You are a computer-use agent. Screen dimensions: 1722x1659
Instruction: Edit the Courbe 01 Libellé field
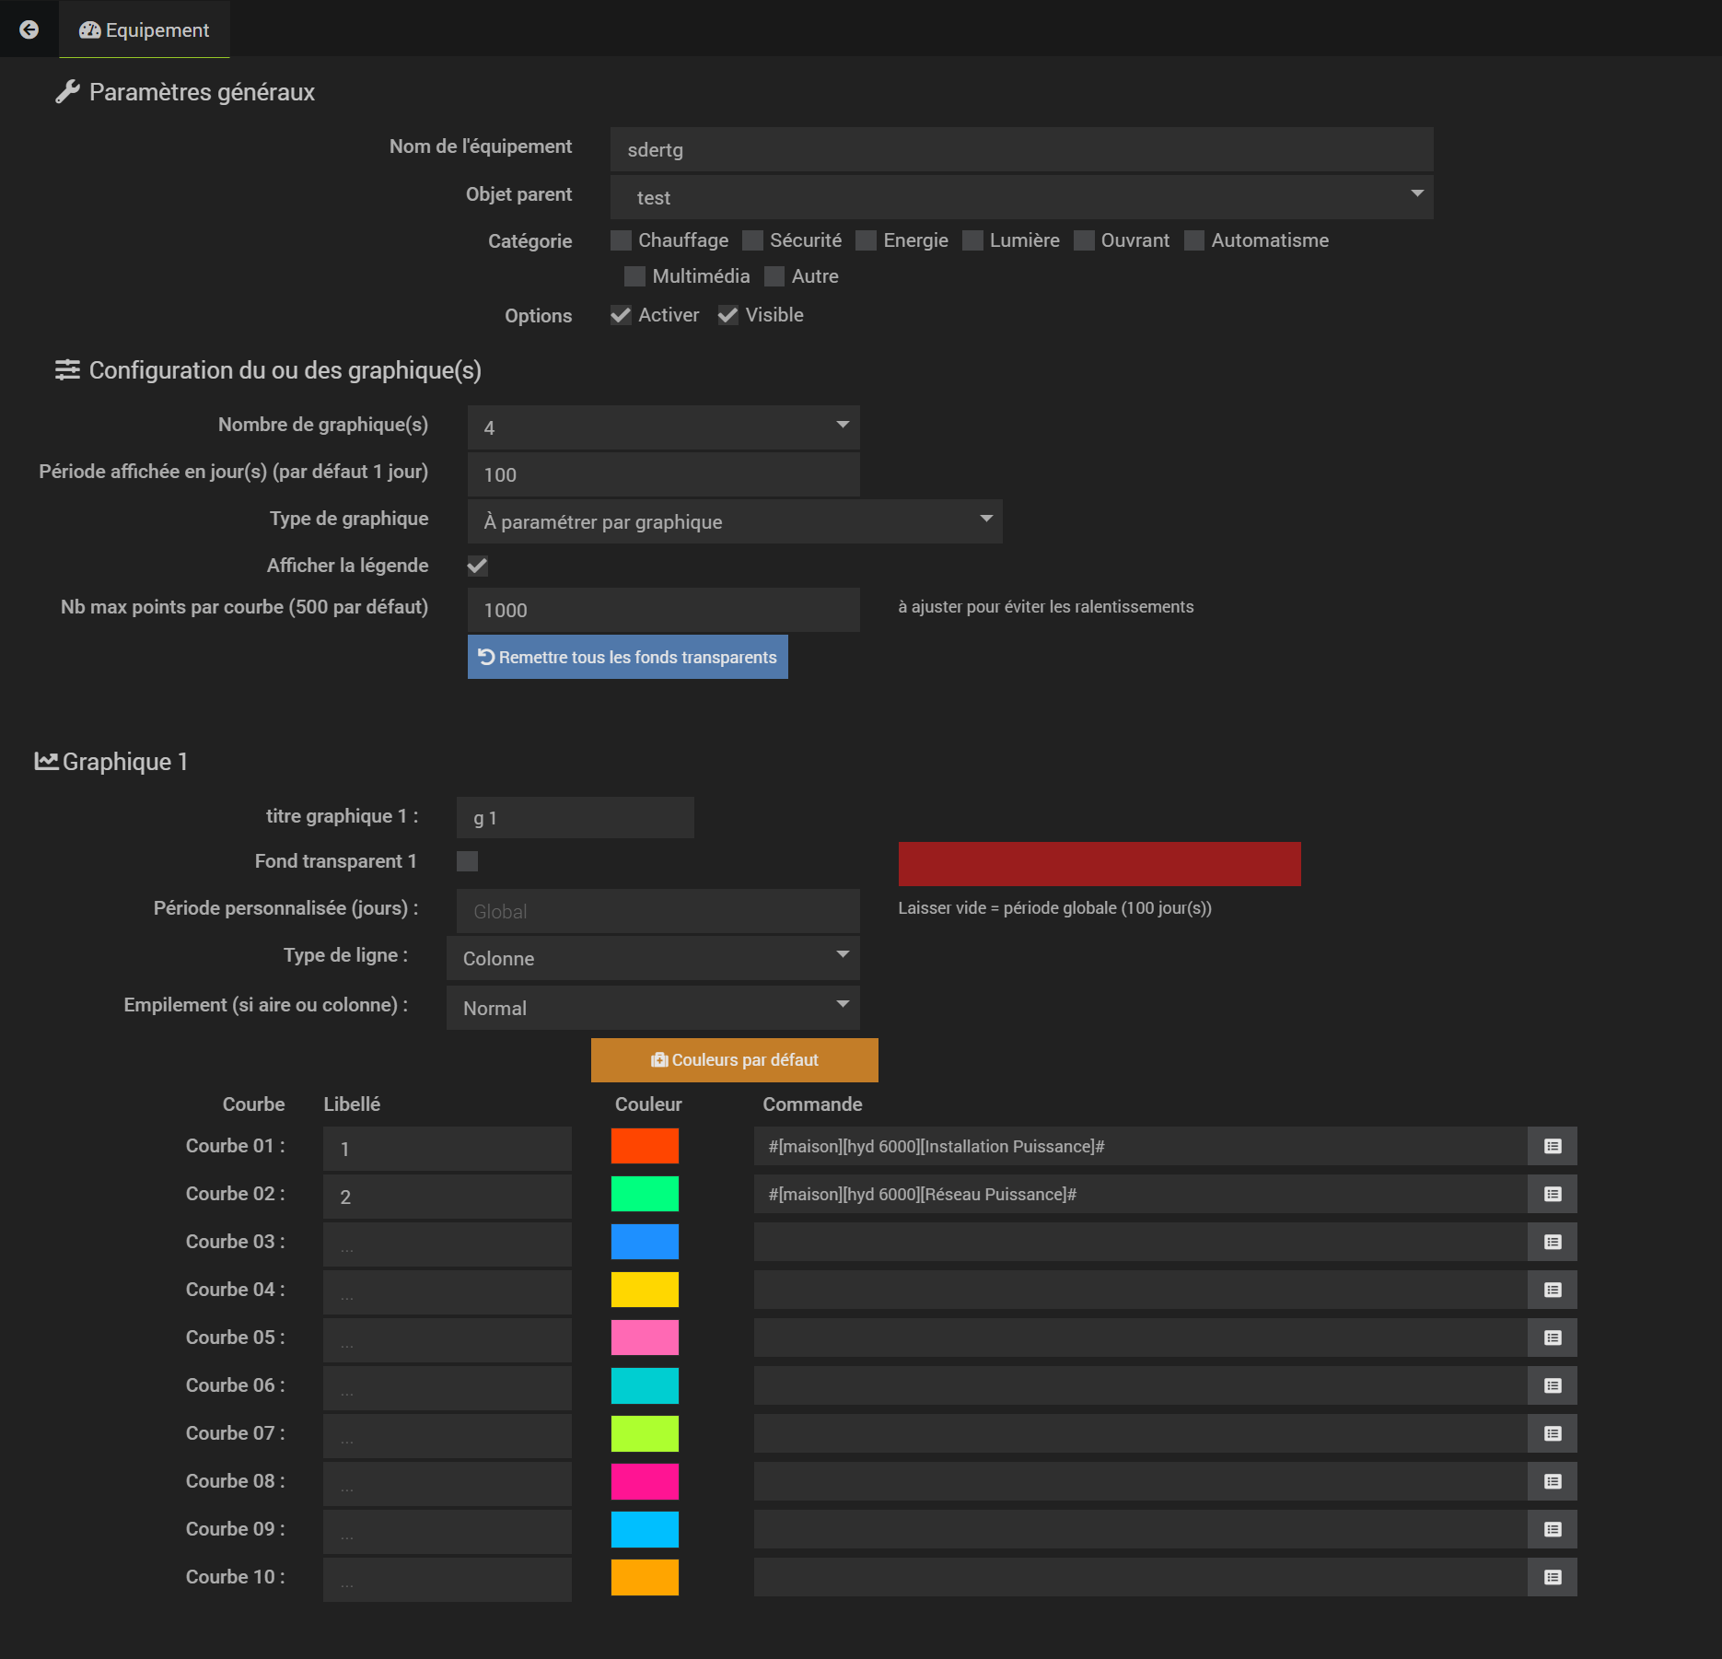point(448,1149)
